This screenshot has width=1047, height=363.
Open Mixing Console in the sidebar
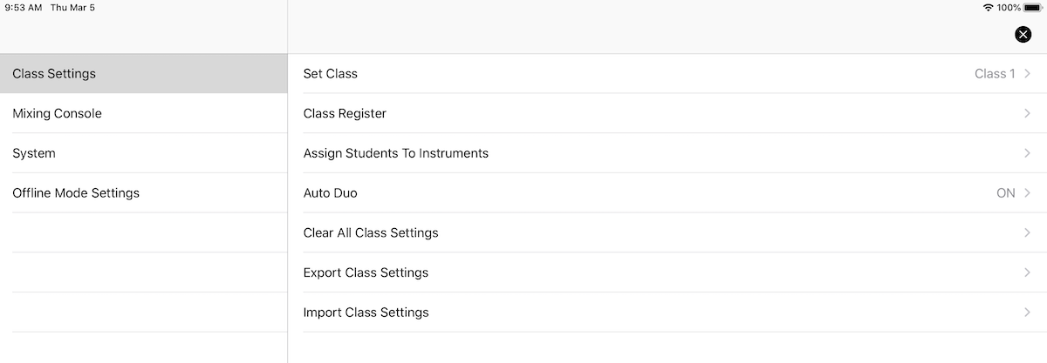(143, 113)
